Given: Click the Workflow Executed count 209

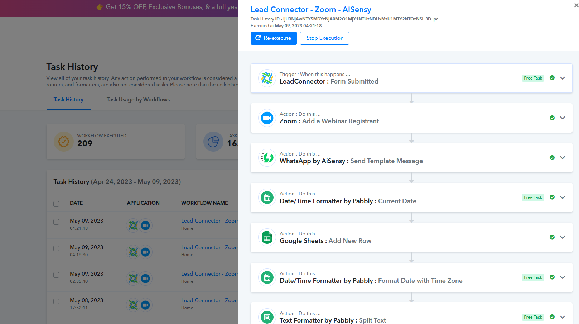Looking at the screenshot, I should 85,143.
